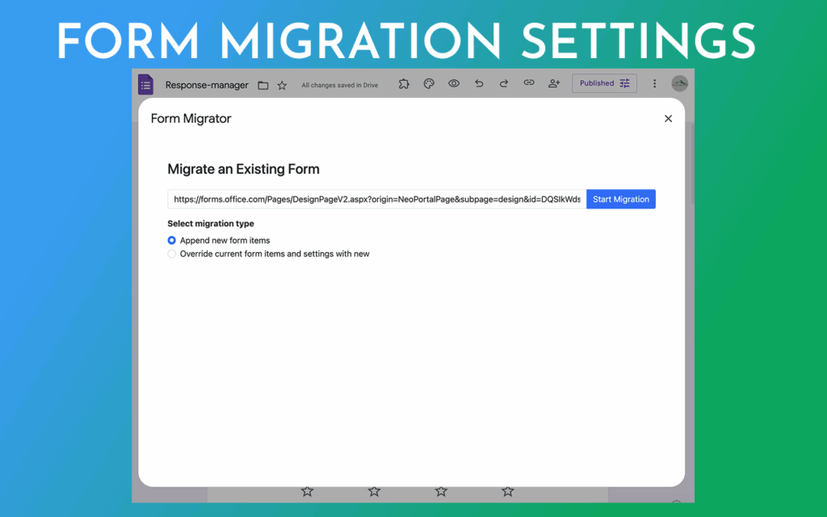Select Append new form items option
Viewport: 827px width, 517px height.
(x=172, y=241)
